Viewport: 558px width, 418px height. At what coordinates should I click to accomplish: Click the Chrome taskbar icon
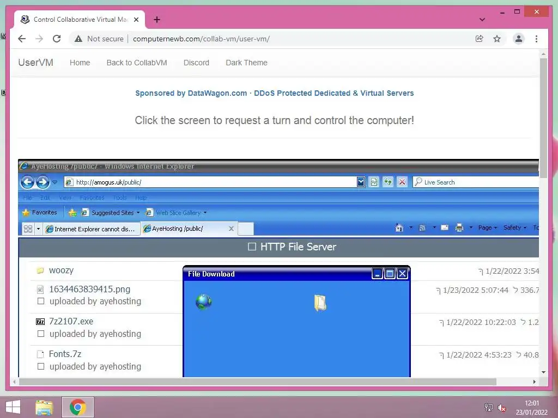(x=78, y=407)
